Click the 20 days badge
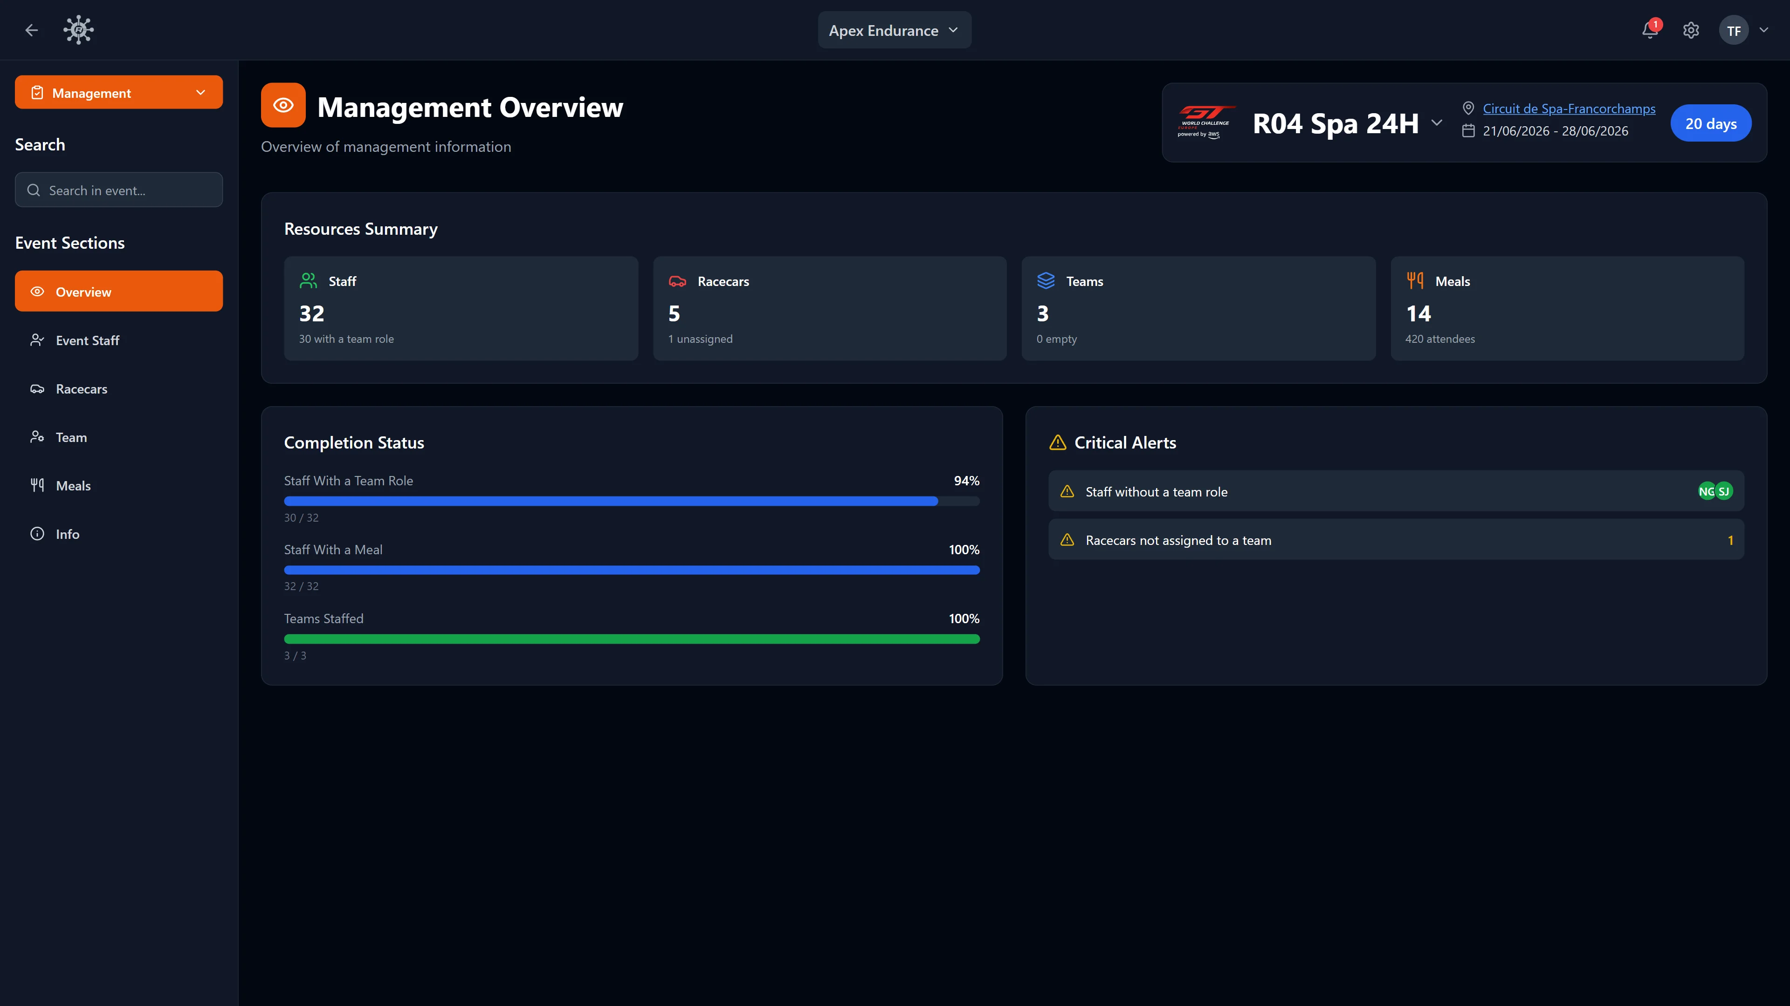Screen dimensions: 1790x1006 1711,123
